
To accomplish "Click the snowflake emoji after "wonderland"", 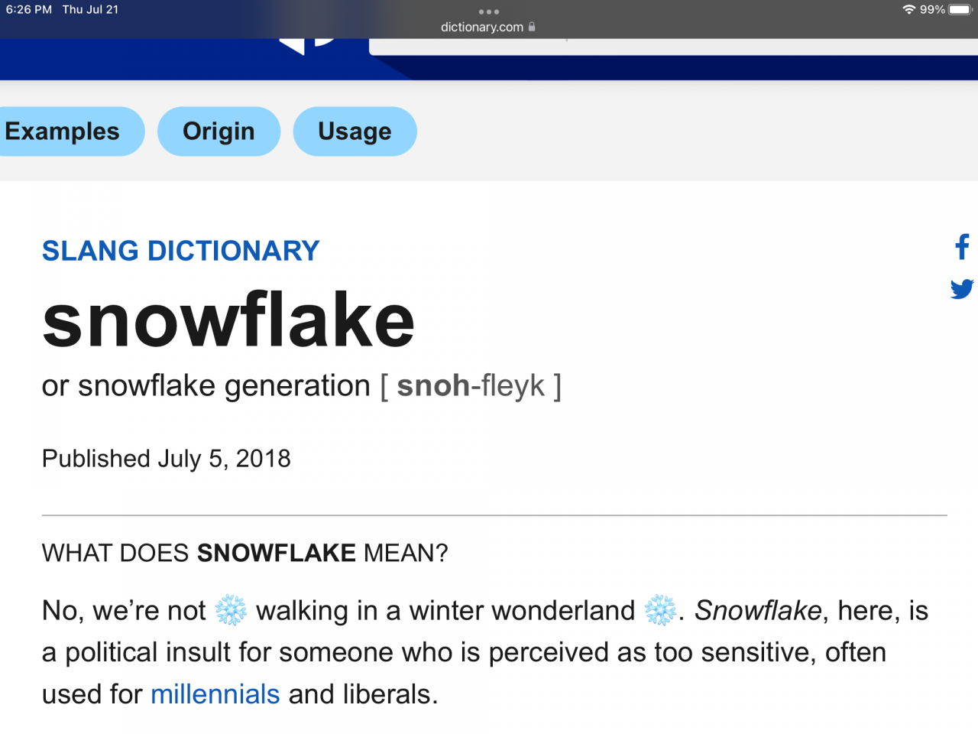I will coord(660,610).
